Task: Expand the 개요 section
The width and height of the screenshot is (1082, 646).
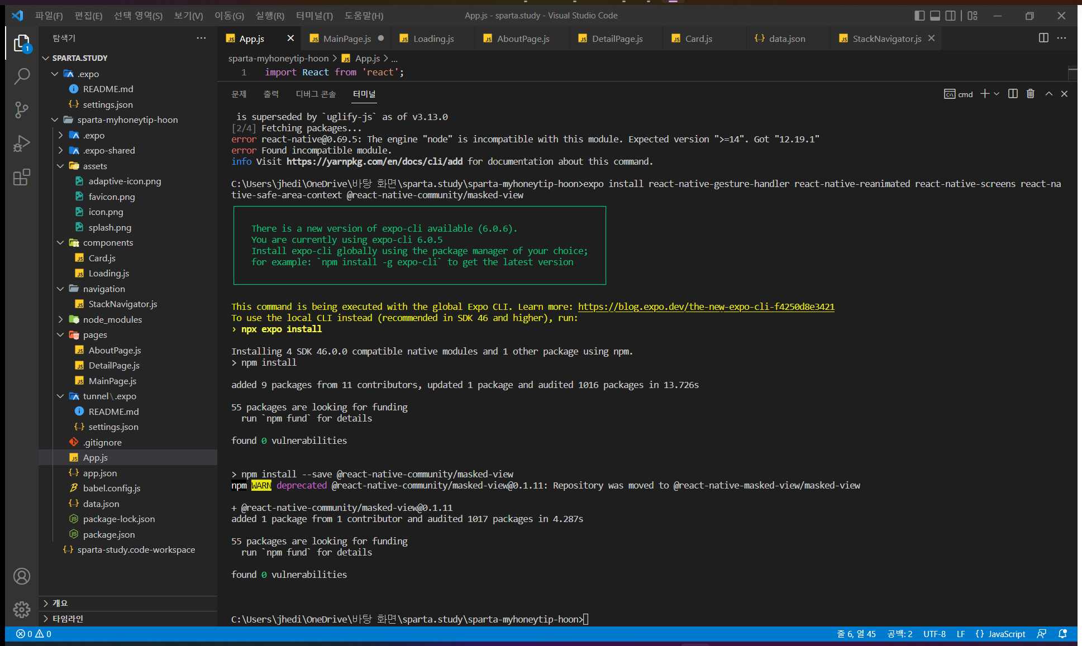Action: pyautogui.click(x=128, y=603)
